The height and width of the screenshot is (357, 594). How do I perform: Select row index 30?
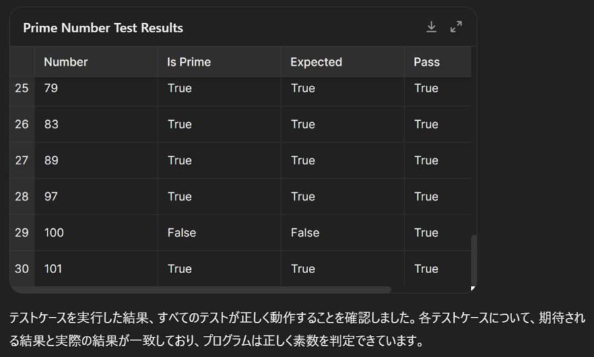[22, 269]
